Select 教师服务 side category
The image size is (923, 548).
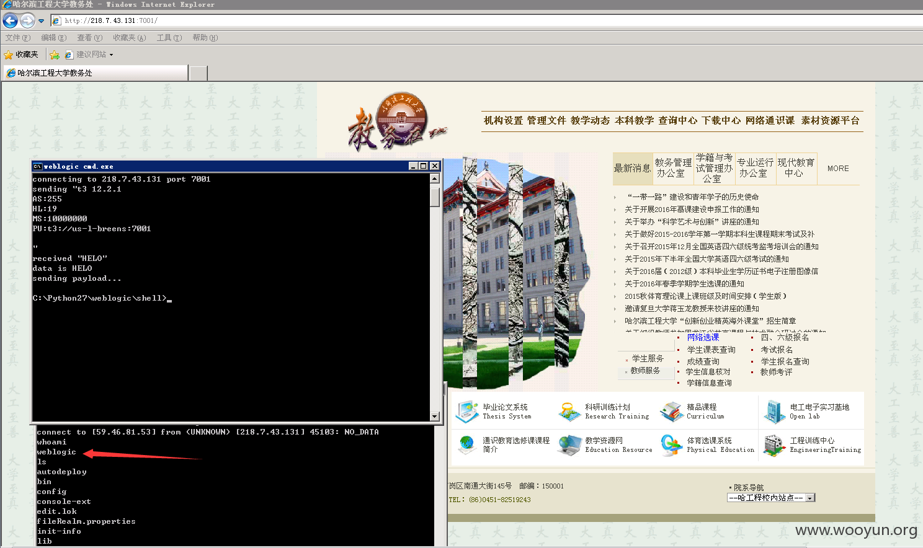click(645, 371)
